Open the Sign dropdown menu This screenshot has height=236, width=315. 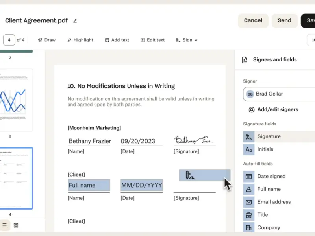click(x=187, y=40)
